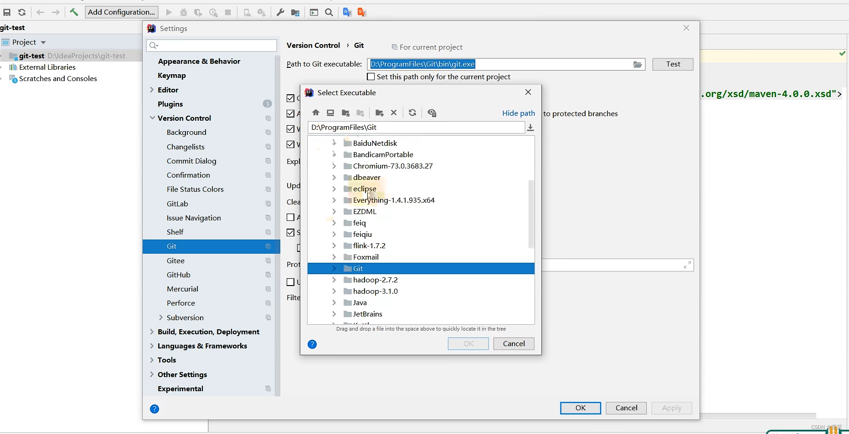
Task: Toggle the third checkbox beneath the Git path row
Action: [x=290, y=129]
